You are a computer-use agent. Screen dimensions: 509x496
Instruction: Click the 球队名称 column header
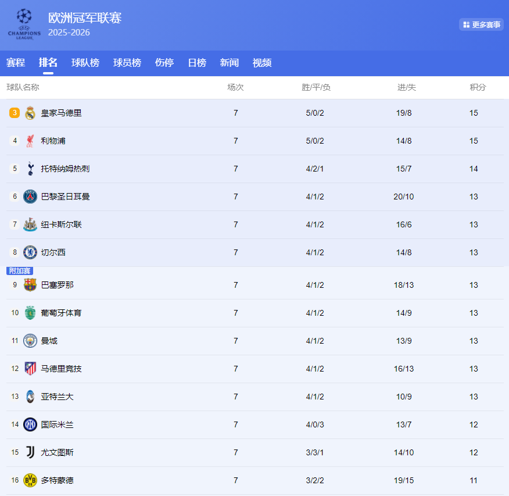pyautogui.click(x=23, y=87)
